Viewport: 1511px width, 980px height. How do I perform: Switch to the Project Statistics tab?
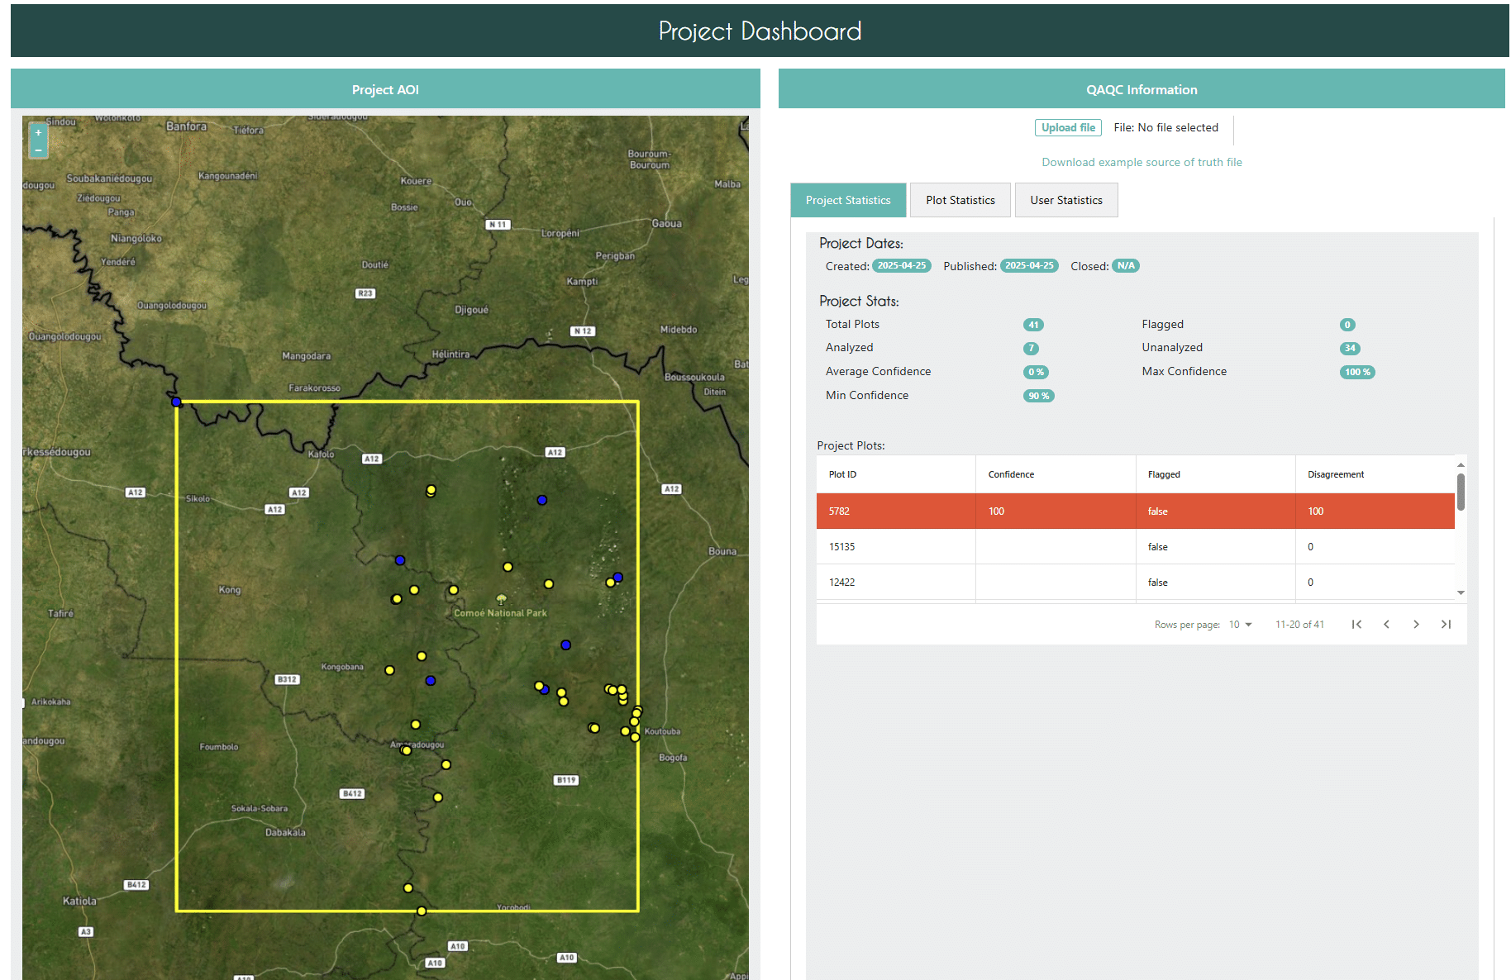[848, 200]
